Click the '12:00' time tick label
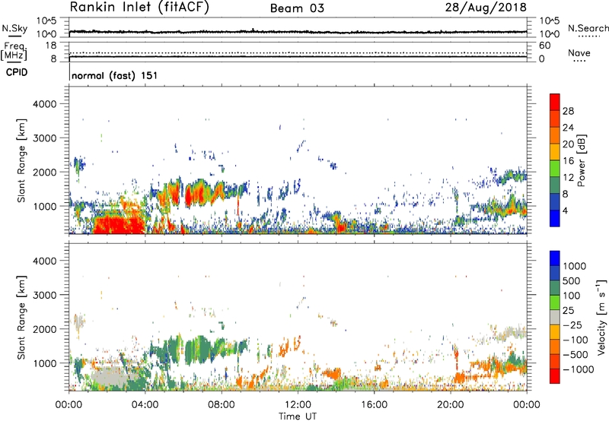Viewport: 609px width, 421px height. 298,405
